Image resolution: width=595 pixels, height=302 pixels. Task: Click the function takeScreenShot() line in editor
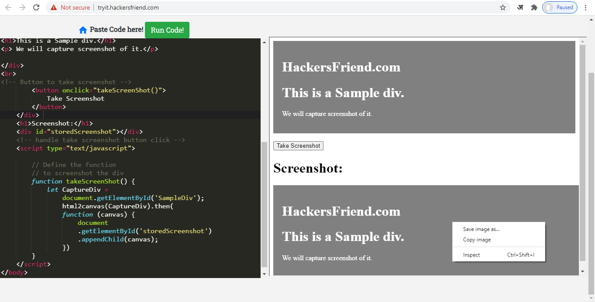point(83,181)
